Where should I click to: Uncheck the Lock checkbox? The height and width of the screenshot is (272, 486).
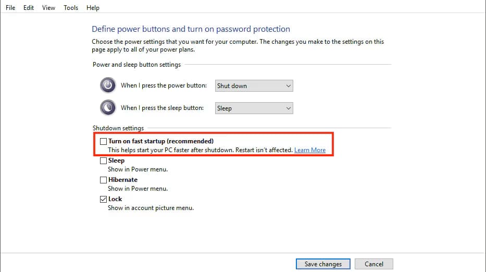click(103, 199)
